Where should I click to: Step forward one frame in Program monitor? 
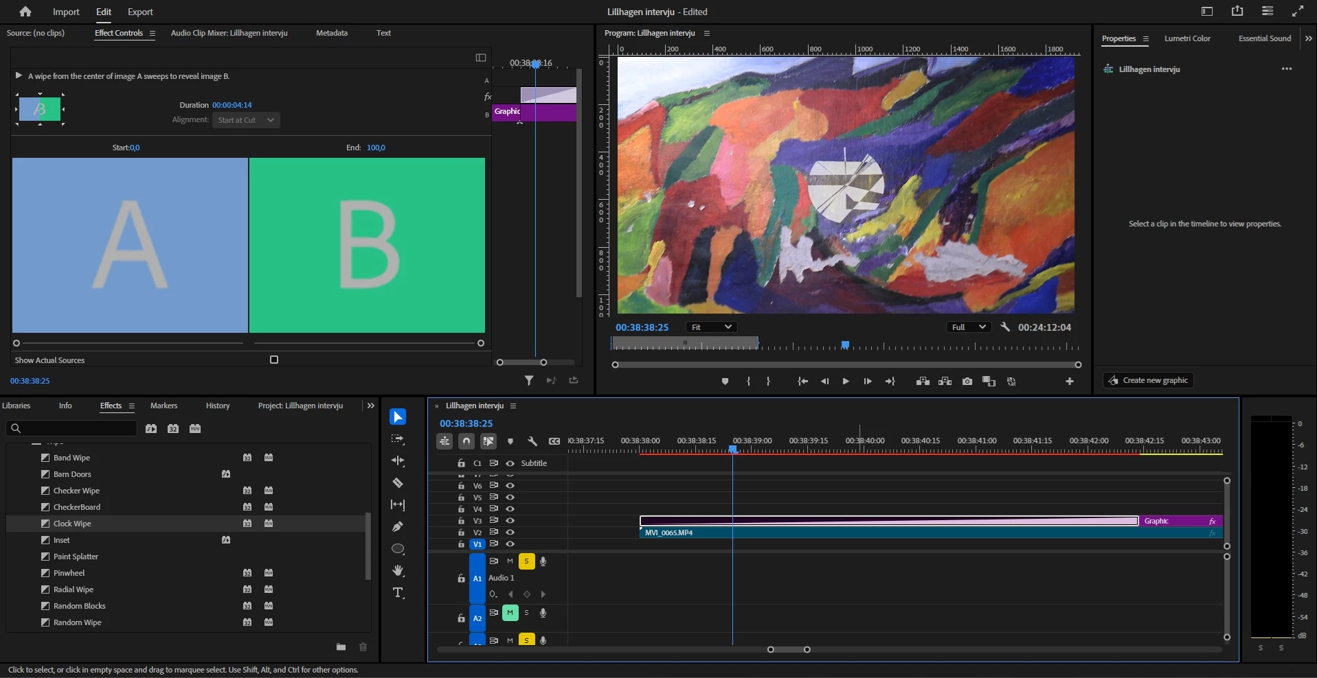pos(868,382)
